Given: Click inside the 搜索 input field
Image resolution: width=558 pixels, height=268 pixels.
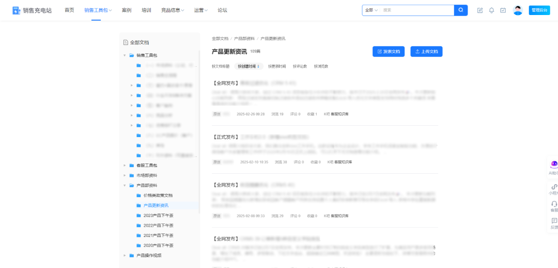Looking at the screenshot, I should click(417, 10).
